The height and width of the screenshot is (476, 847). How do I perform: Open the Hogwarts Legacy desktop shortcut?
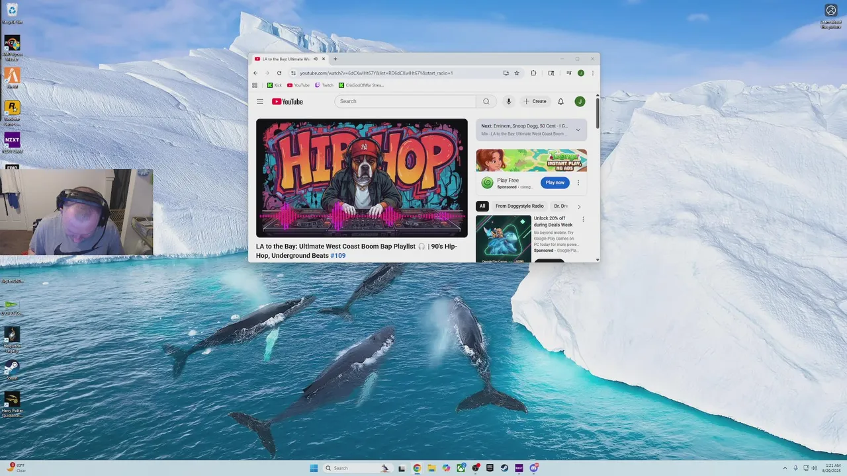coord(12,339)
